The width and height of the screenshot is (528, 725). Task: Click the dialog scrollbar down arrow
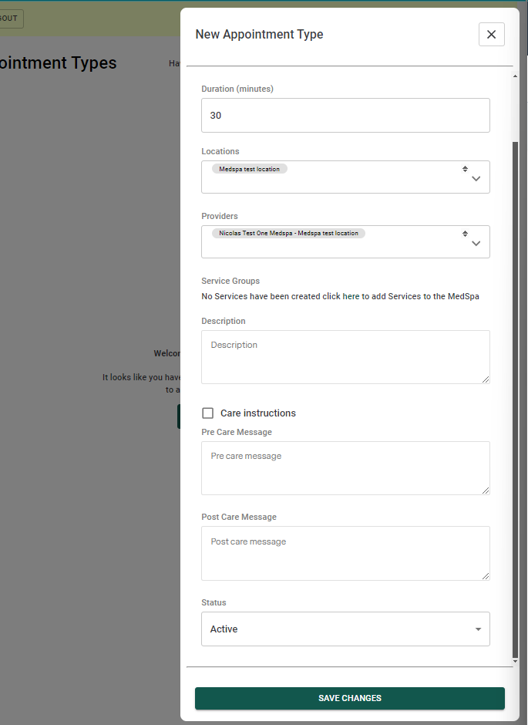[515, 661]
